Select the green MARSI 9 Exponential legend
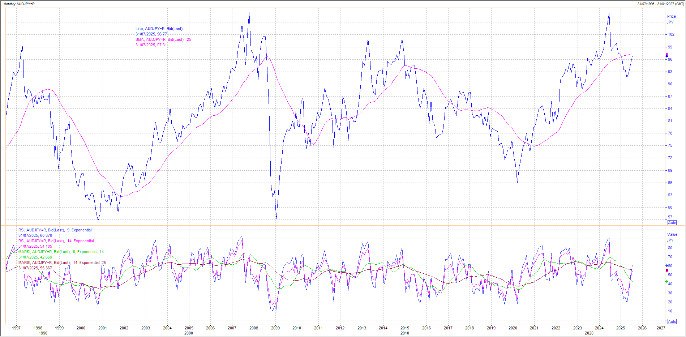The height and width of the screenshot is (337, 686). 61,252
